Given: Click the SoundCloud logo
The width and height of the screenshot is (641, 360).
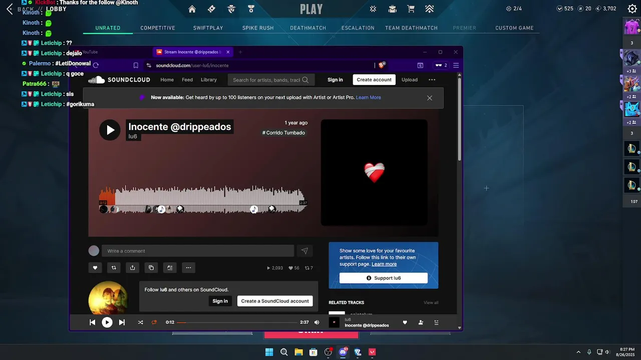Looking at the screenshot, I should [x=119, y=79].
